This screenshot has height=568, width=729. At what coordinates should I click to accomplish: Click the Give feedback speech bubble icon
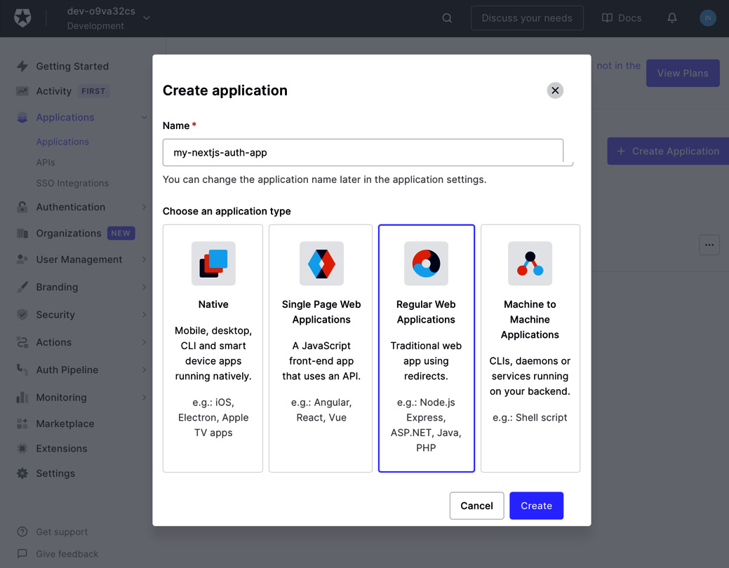[21, 554]
